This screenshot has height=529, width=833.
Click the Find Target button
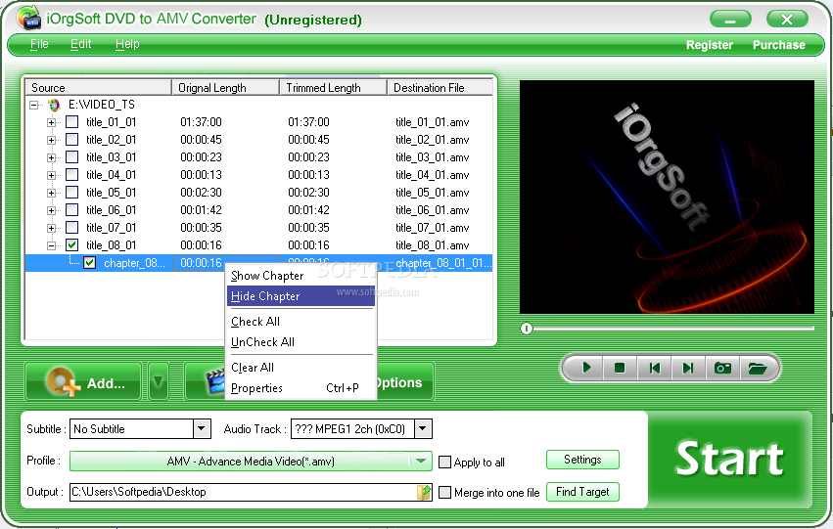(x=582, y=492)
